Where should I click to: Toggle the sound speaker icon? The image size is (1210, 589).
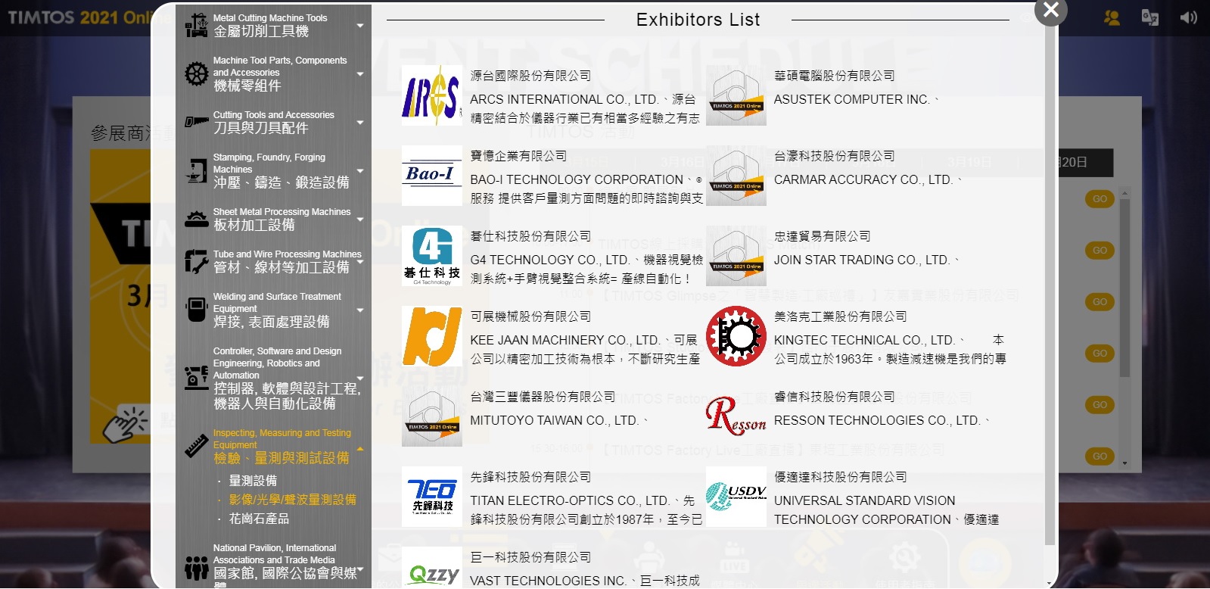[1188, 17]
